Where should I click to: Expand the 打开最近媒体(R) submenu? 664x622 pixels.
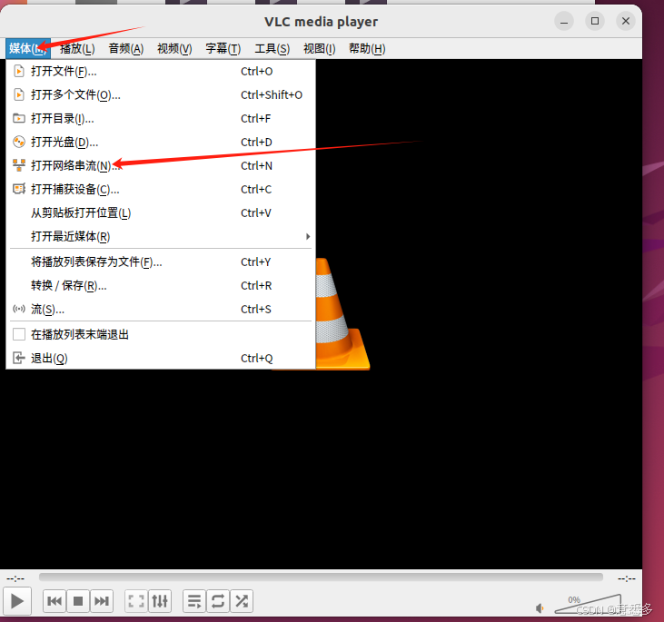161,236
